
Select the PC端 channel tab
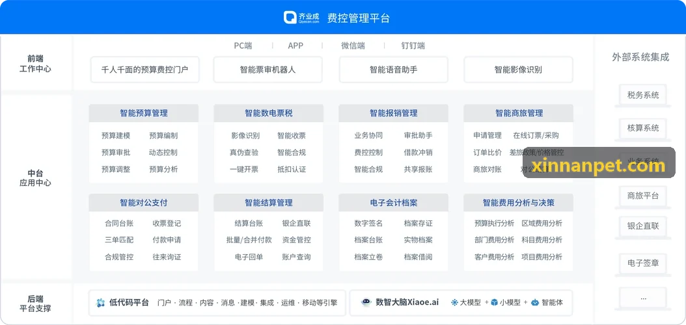(243, 45)
